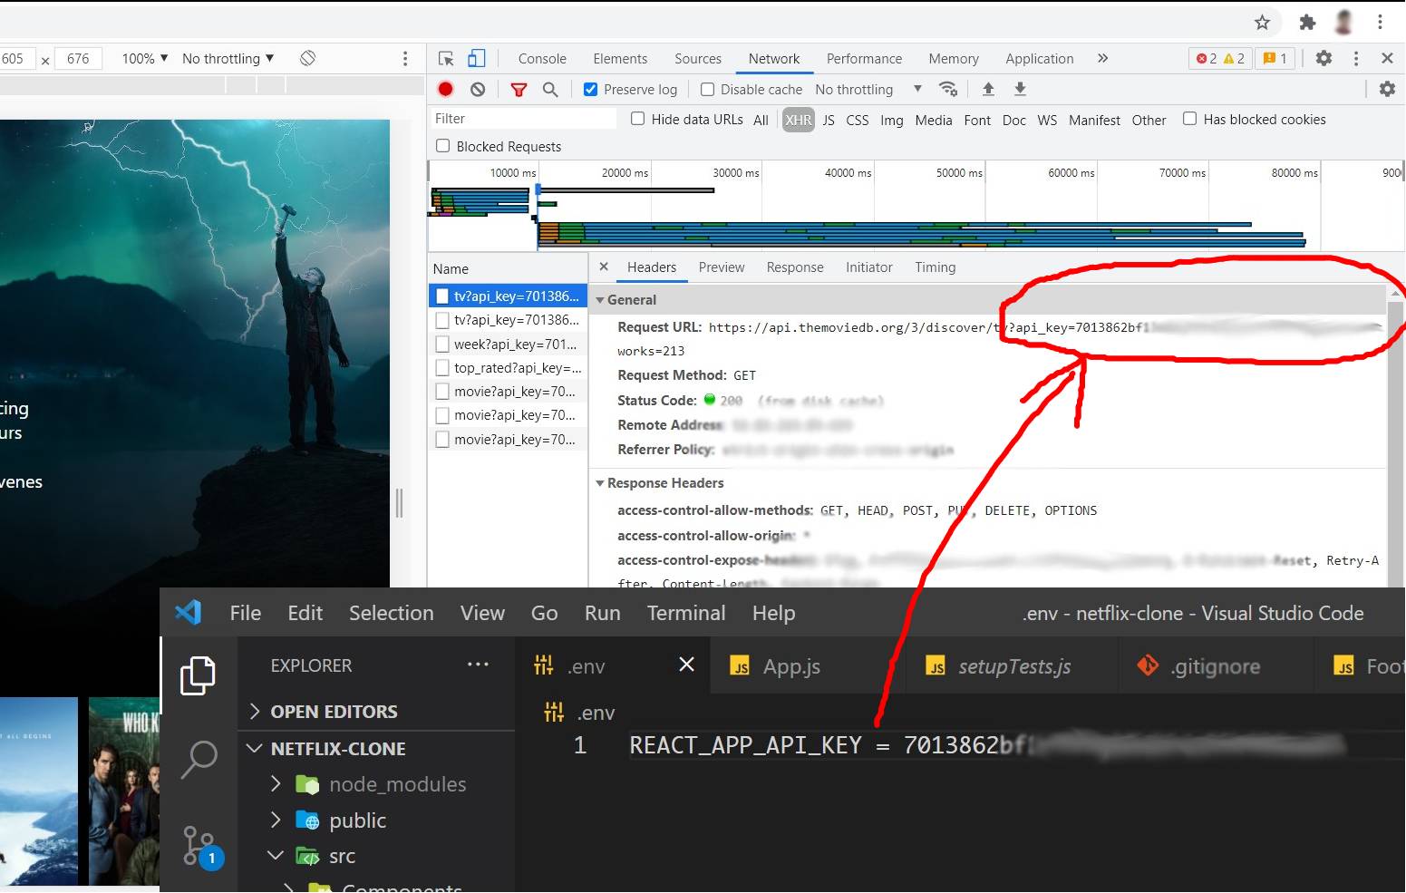Viewport: 1406px width, 893px height.
Task: Open Chrome extensions puzzle icon
Action: (1307, 23)
